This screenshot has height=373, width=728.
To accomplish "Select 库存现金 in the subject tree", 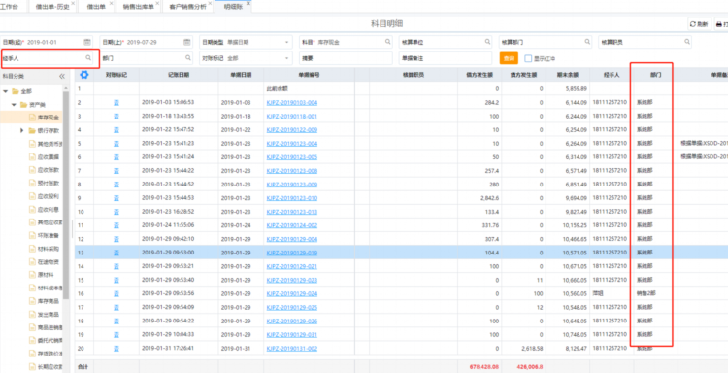I will 49,118.
